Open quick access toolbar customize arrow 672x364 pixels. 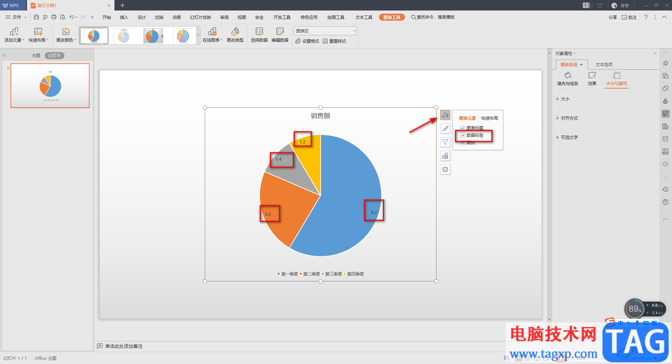tap(92, 17)
